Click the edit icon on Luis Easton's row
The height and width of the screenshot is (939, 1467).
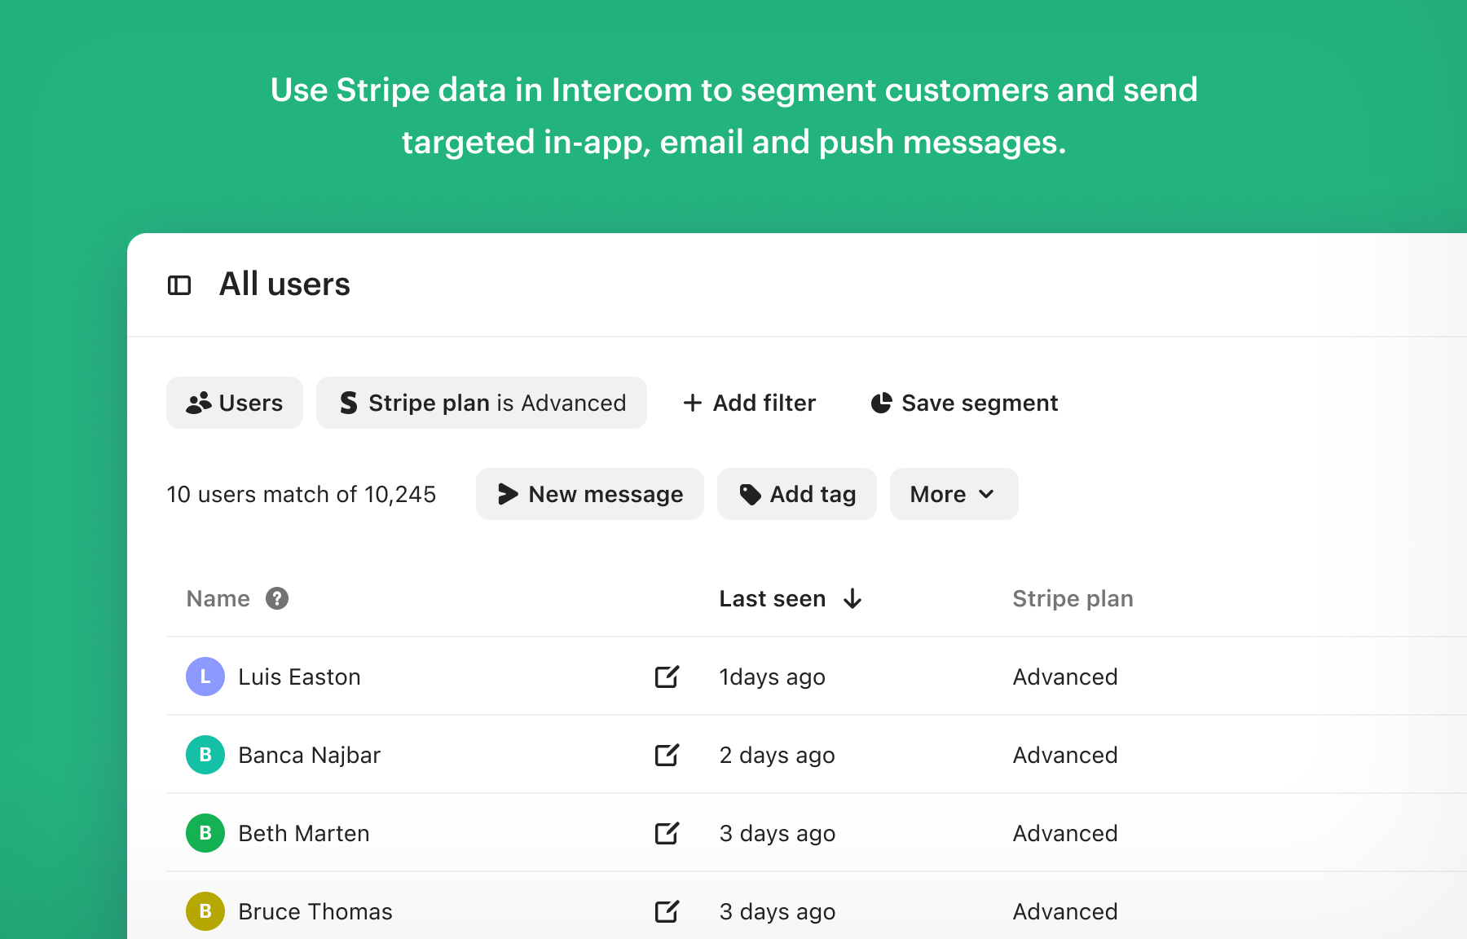[x=667, y=677]
